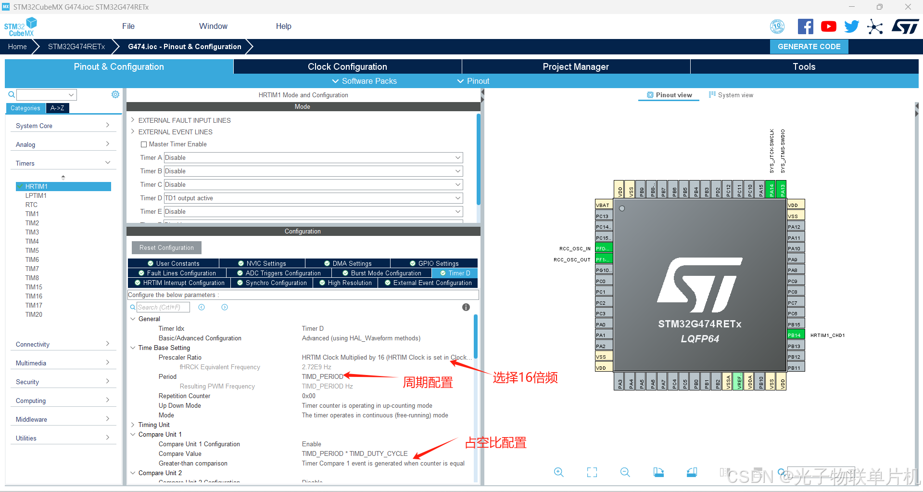Expand the Timing Unit section
Viewport: 923px width, 492px height.
click(x=133, y=425)
